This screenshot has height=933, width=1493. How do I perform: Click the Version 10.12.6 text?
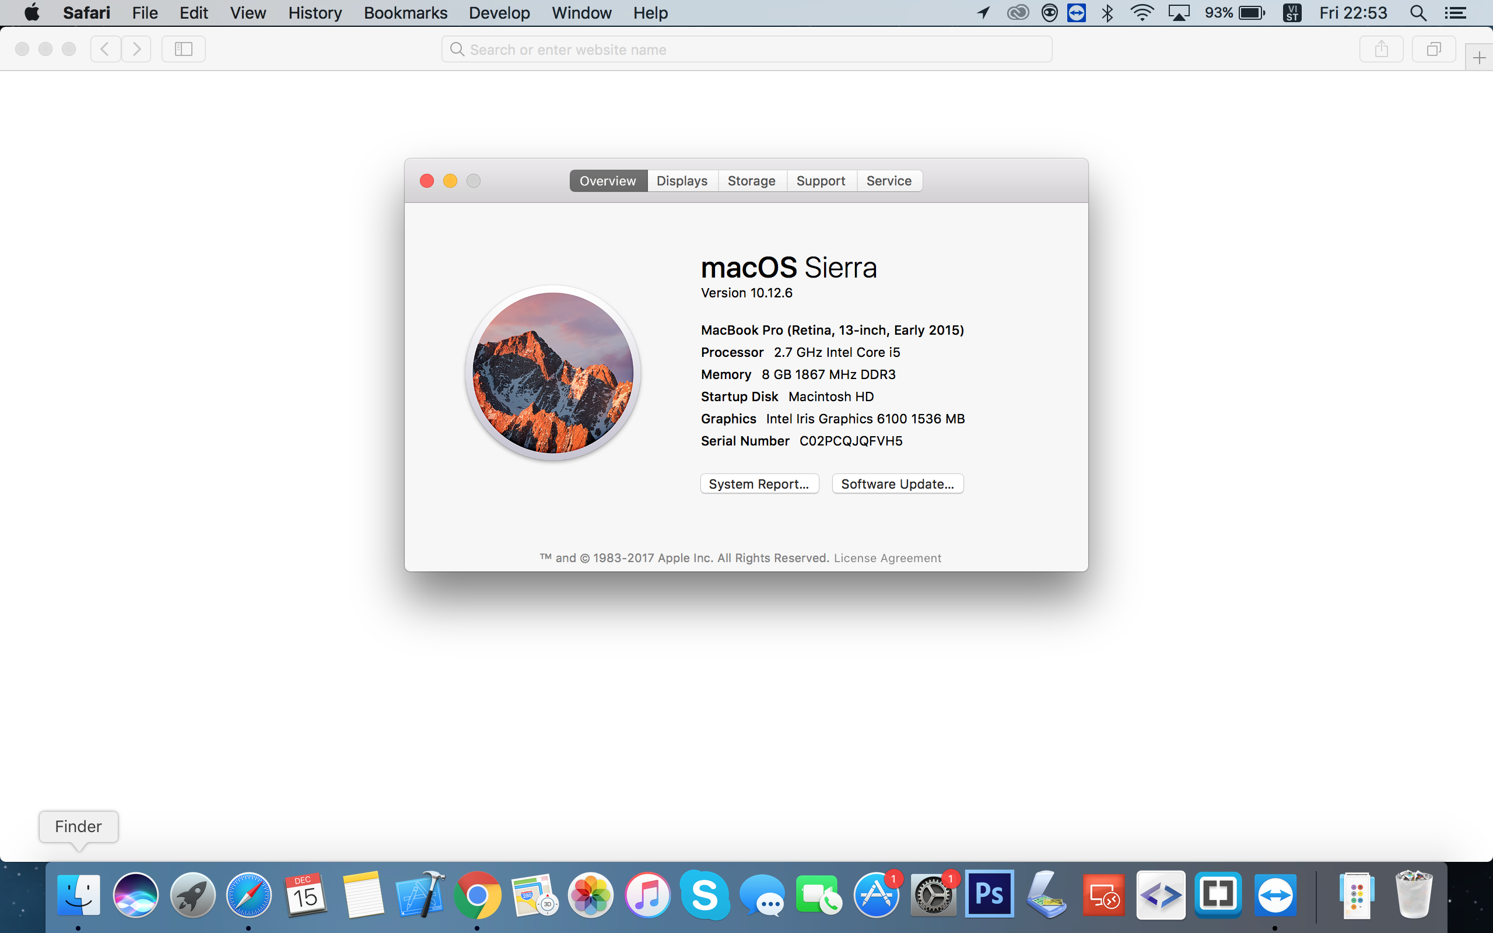pyautogui.click(x=746, y=293)
